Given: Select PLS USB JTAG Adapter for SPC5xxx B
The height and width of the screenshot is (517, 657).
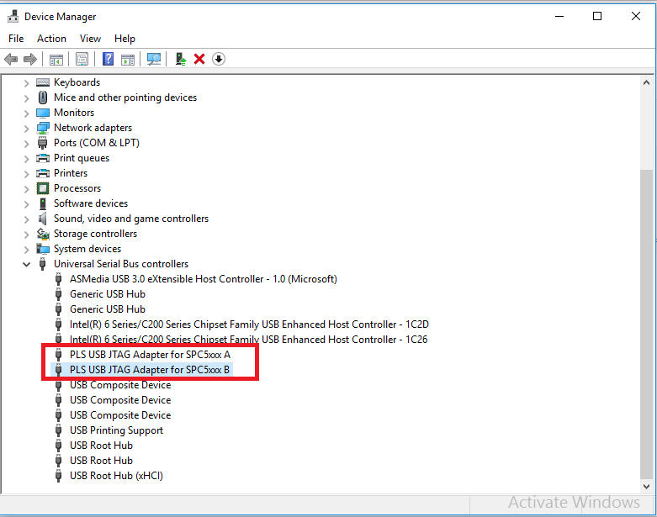Looking at the screenshot, I should pos(150,370).
